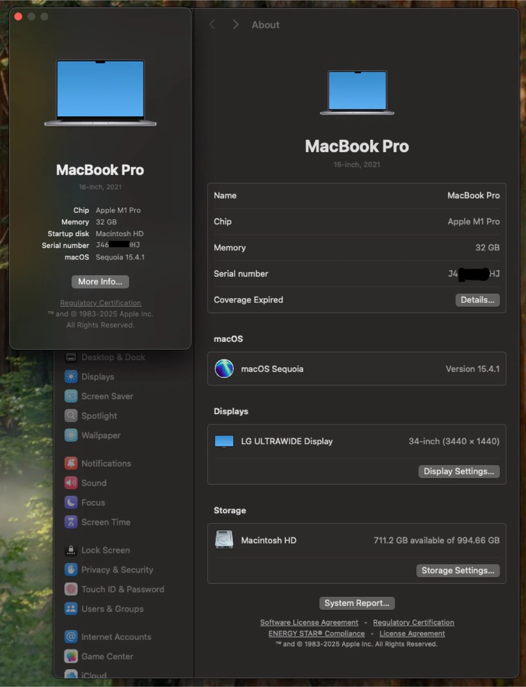Click the 34-inch (3440 × 1440) text

coord(454,441)
